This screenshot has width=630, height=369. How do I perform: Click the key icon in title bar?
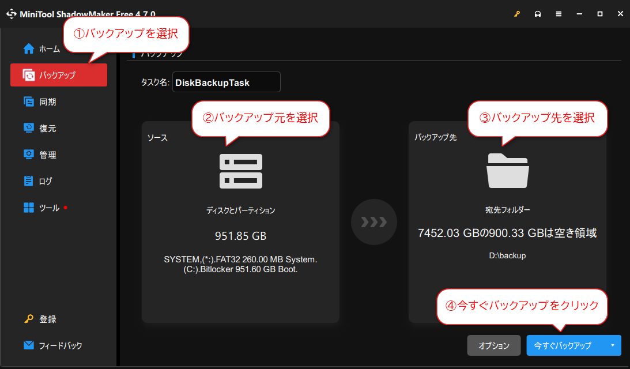tap(517, 14)
